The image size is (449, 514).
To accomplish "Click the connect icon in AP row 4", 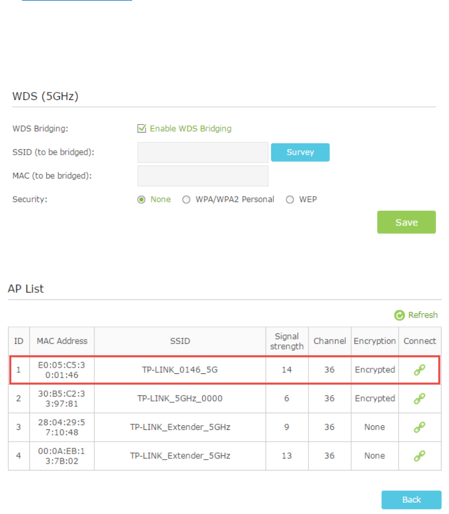I will (x=419, y=456).
